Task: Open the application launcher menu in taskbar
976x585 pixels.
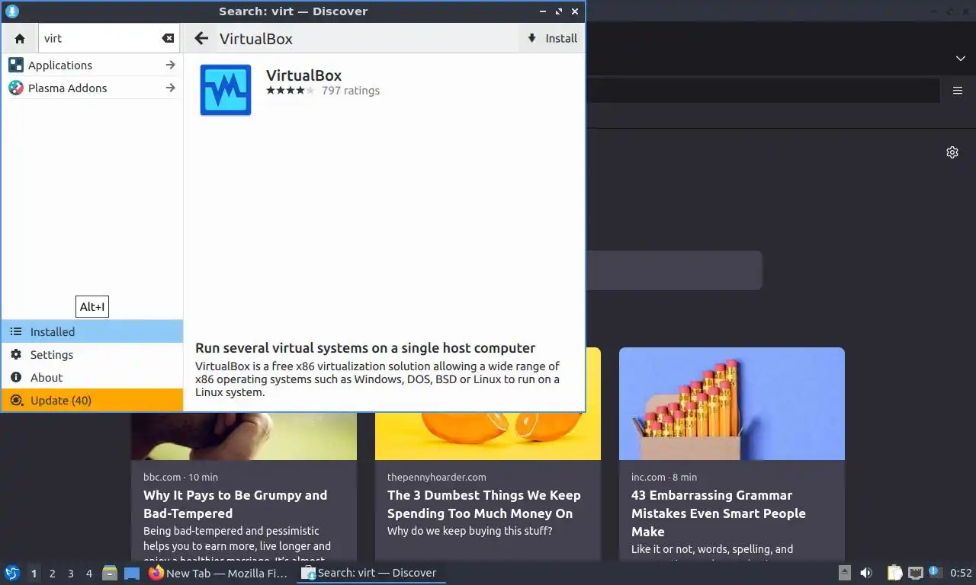Action: pyautogui.click(x=12, y=573)
